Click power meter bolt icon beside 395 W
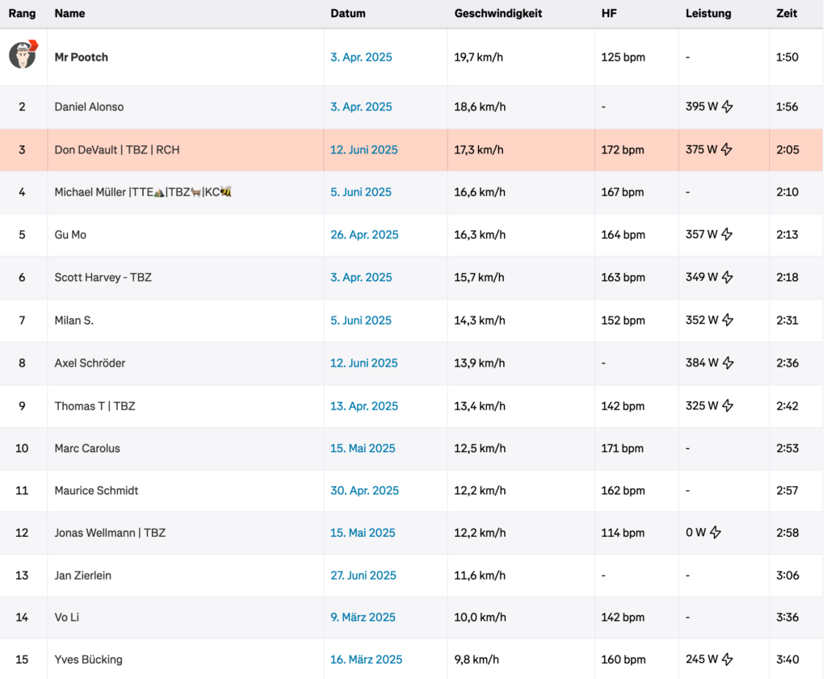 (728, 107)
